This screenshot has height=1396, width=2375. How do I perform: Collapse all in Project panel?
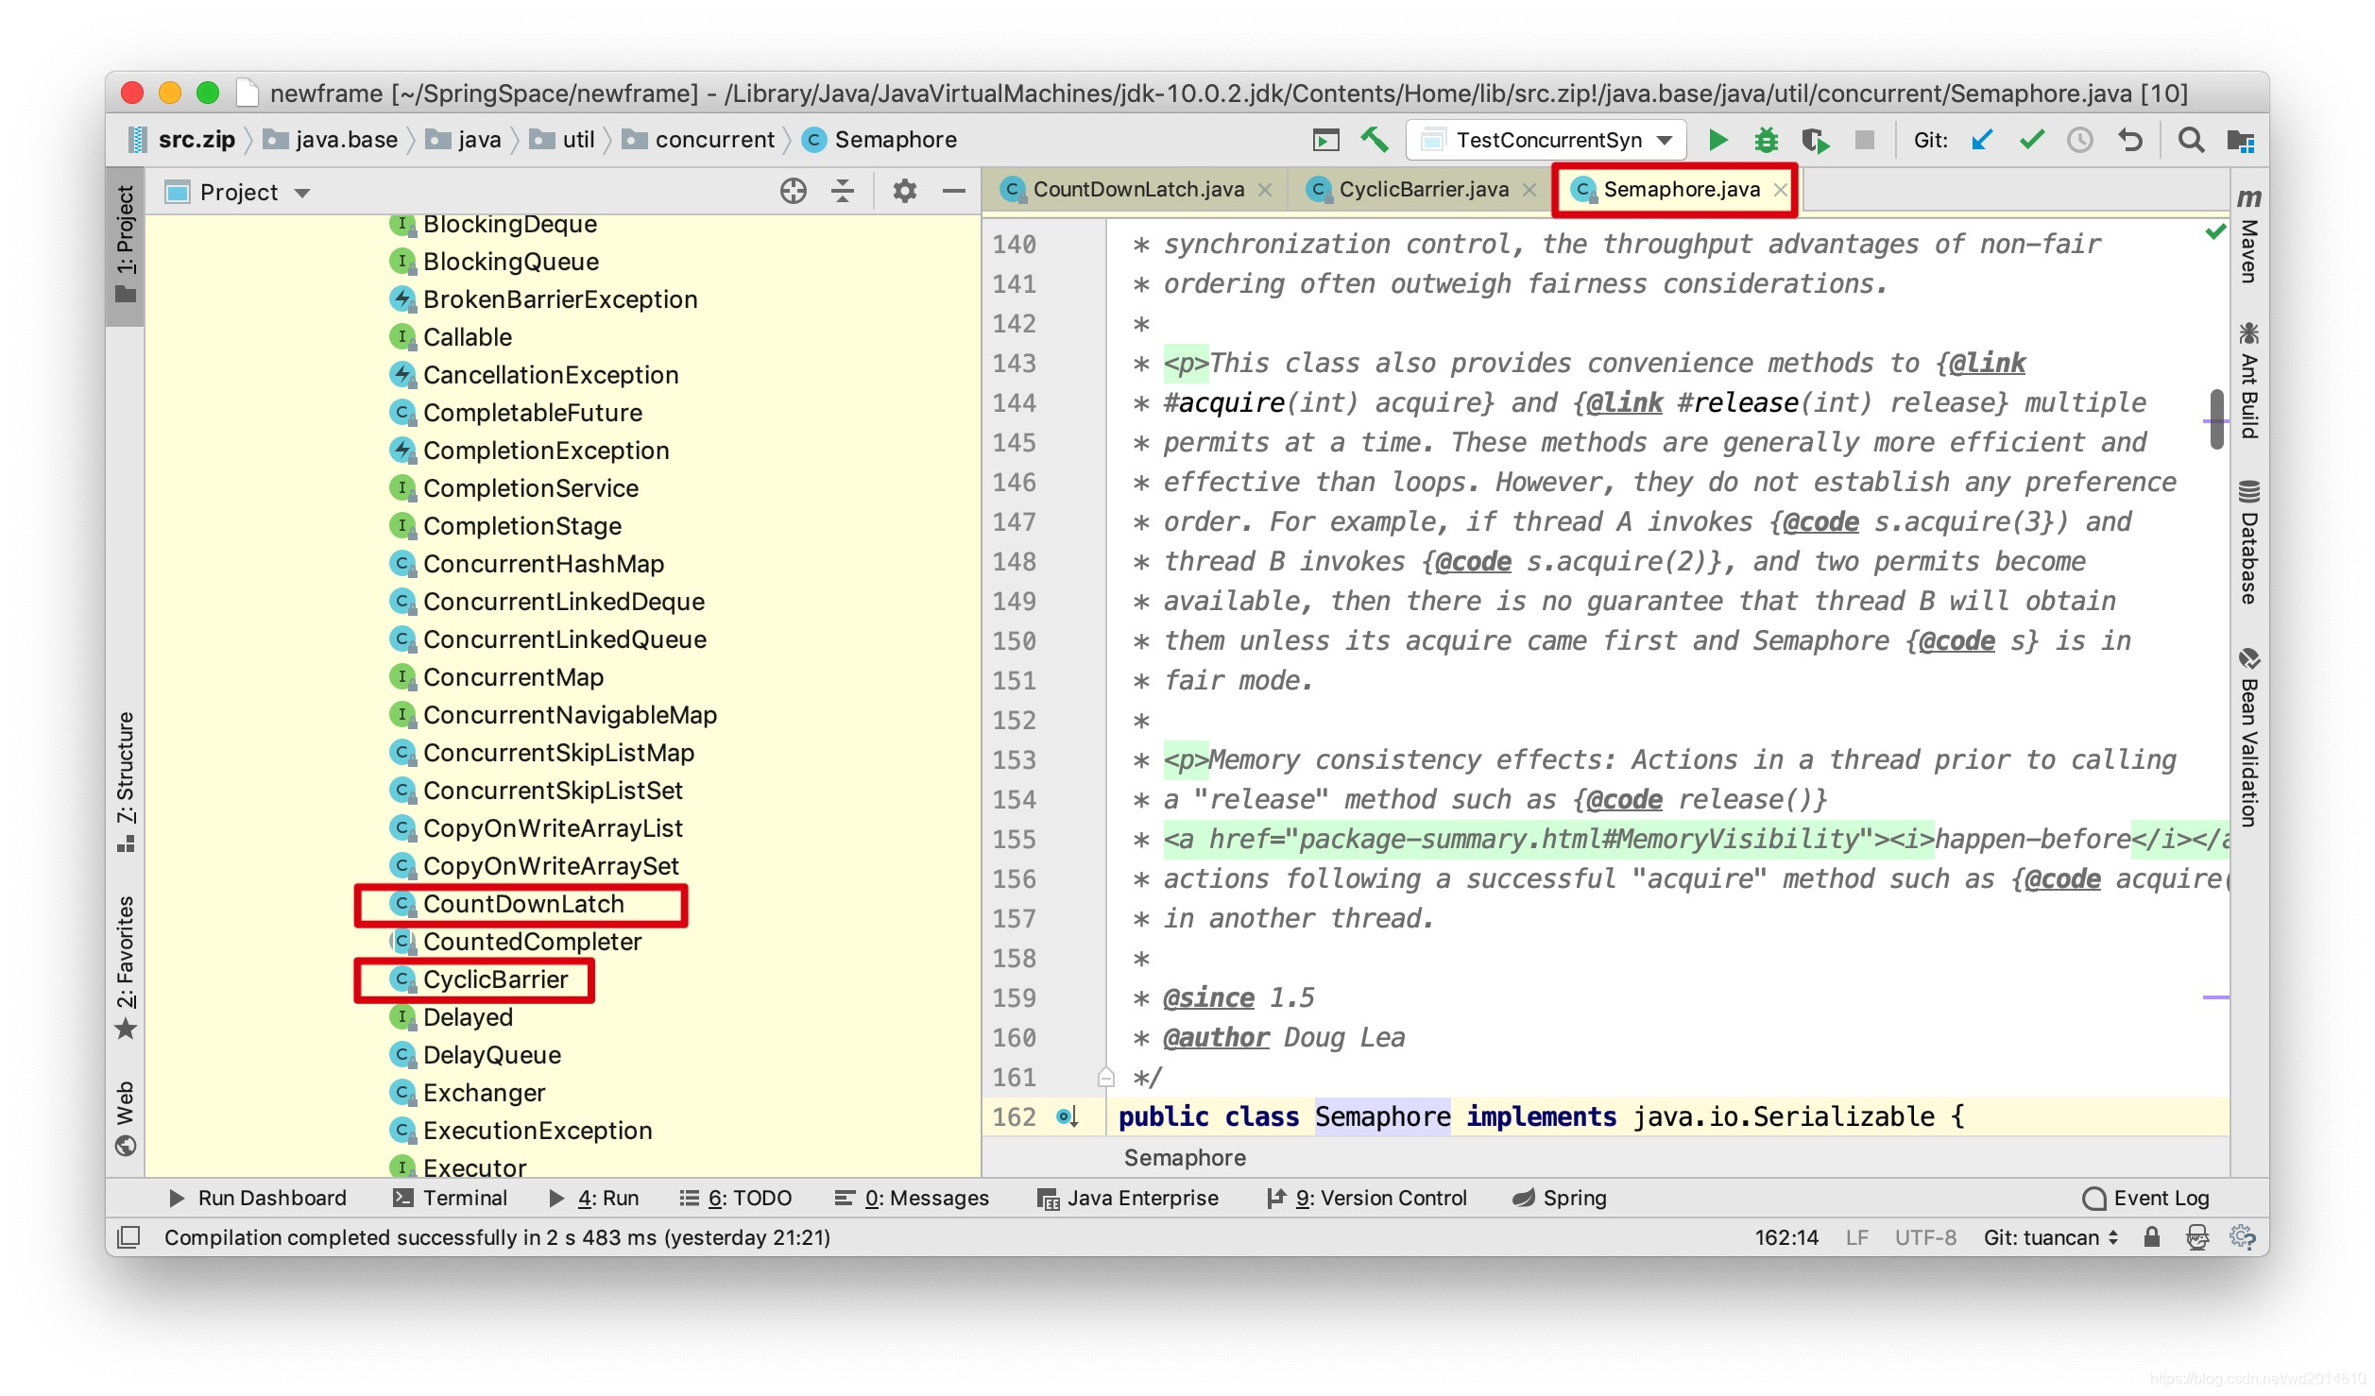(842, 192)
